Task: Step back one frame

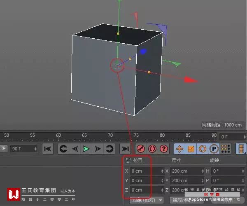Action: [x=75, y=149]
